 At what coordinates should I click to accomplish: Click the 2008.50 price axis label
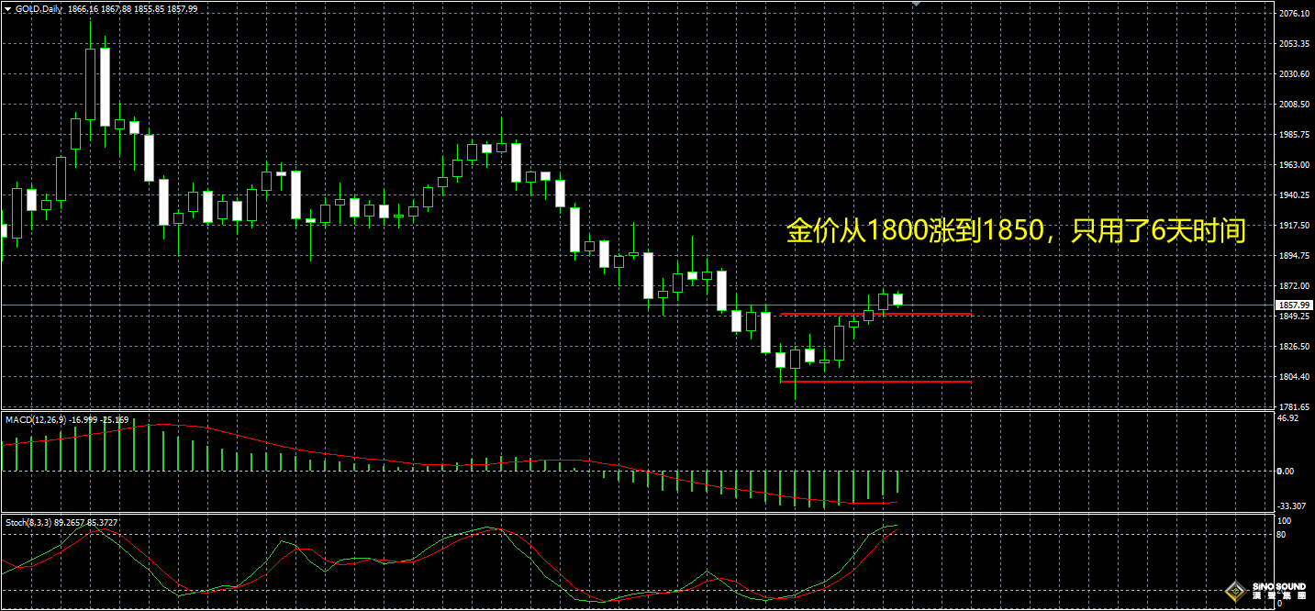(x=1293, y=105)
